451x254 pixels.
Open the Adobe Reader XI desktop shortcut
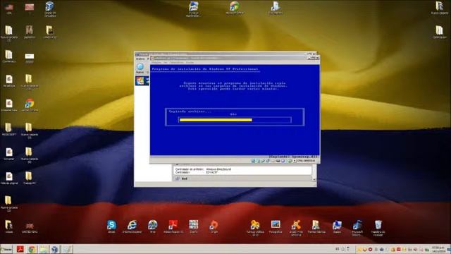click(x=173, y=226)
